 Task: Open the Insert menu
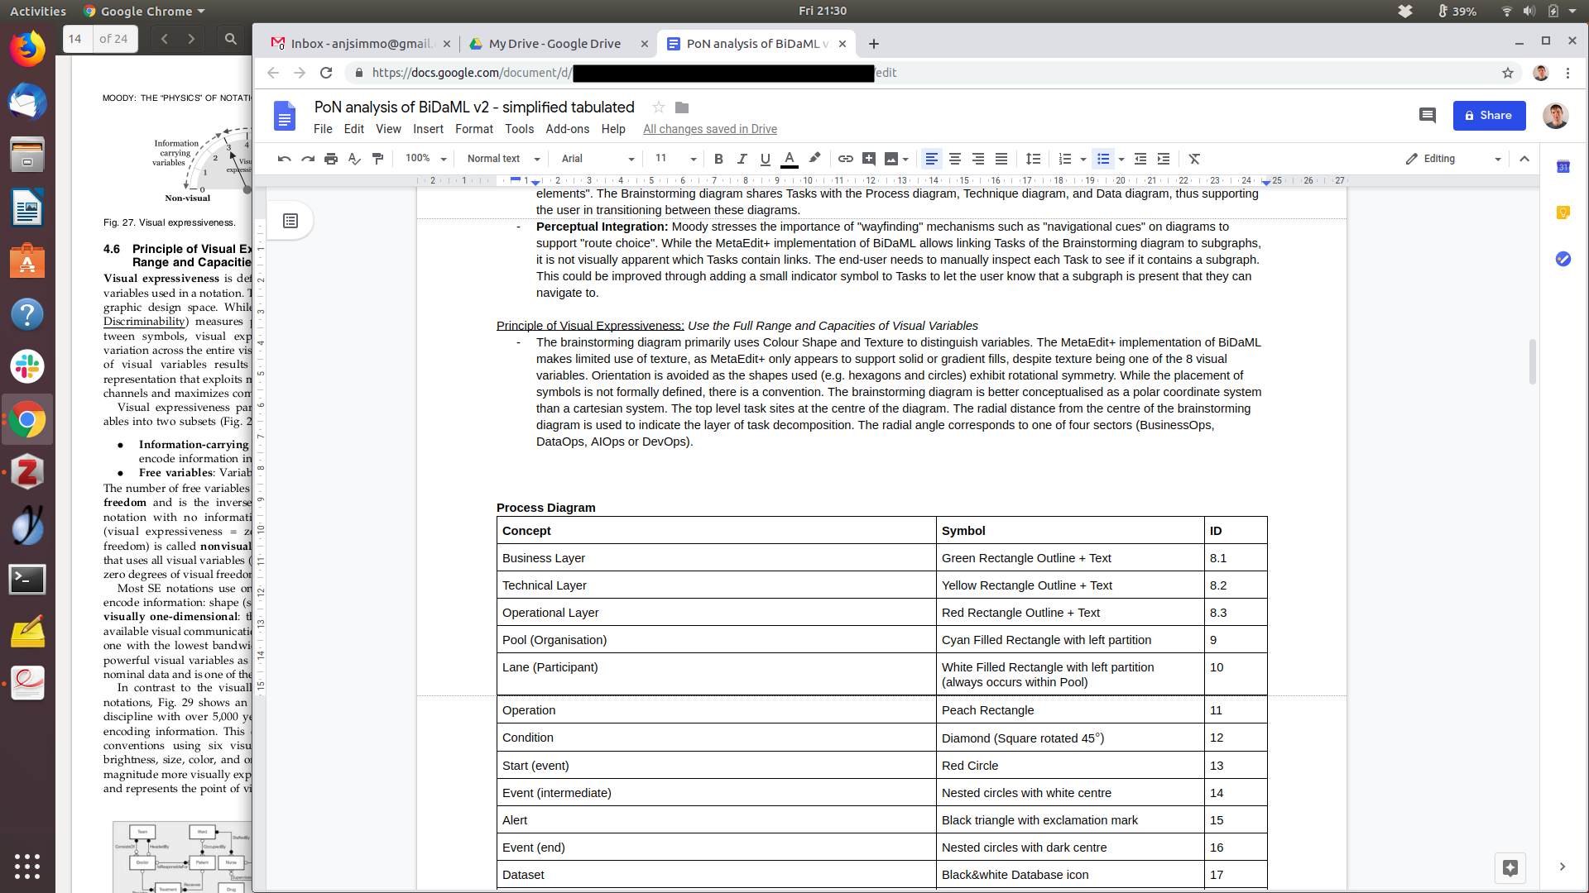click(428, 129)
